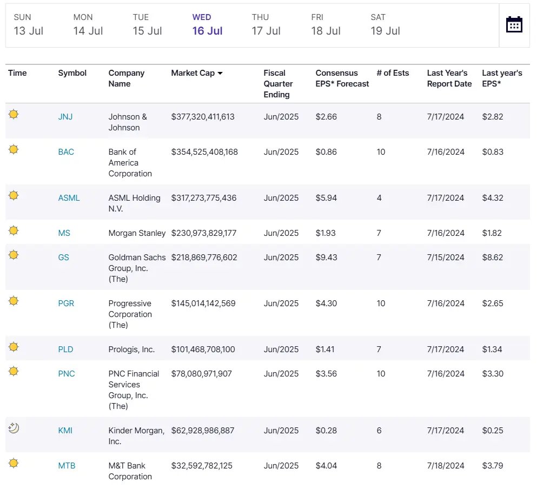Click Kinder Morgan, Inc. name
550x495 pixels.
tap(136, 435)
